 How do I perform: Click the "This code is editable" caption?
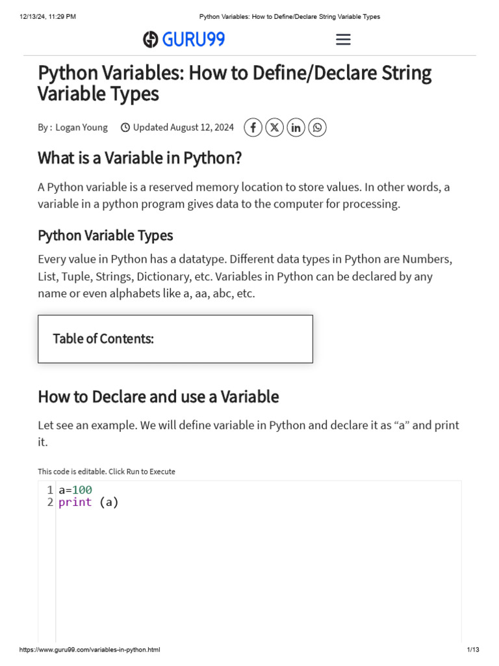pos(106,472)
